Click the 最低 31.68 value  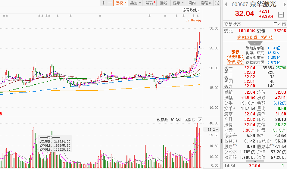(x=281, y=114)
